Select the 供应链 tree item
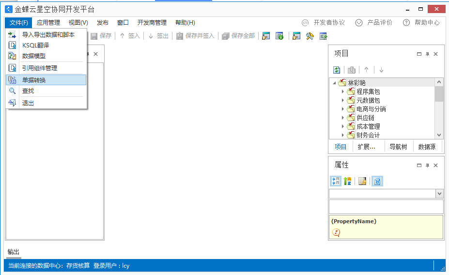The height and width of the screenshot is (275, 449). [x=365, y=118]
